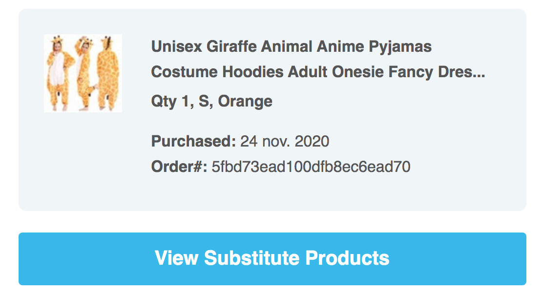Click the giraffe onesie product thumbnail

point(83,73)
